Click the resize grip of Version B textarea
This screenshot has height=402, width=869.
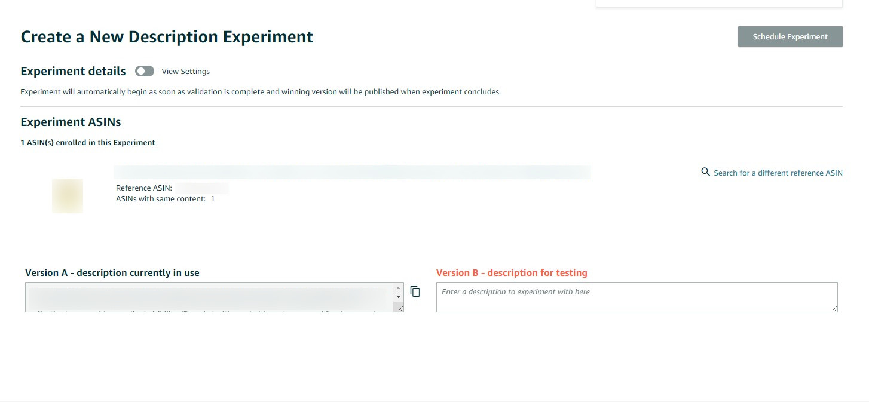point(834,308)
